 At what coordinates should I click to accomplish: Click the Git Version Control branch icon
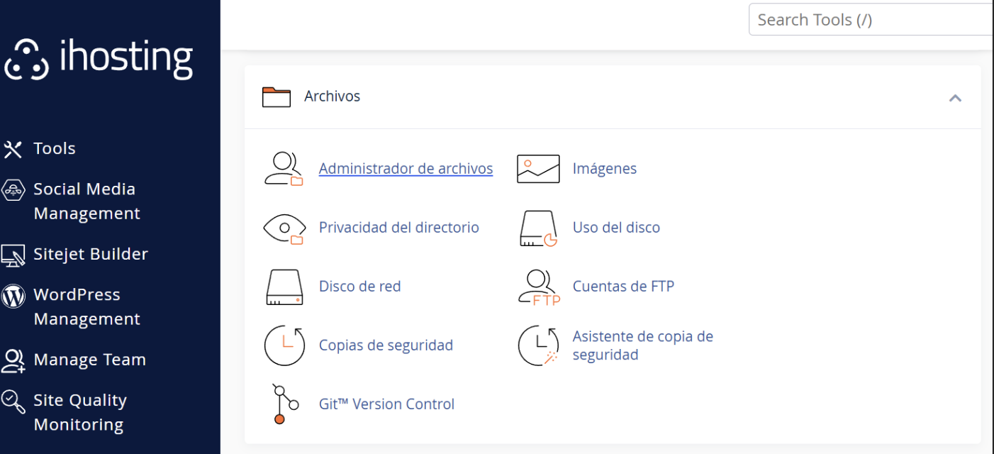pos(279,404)
